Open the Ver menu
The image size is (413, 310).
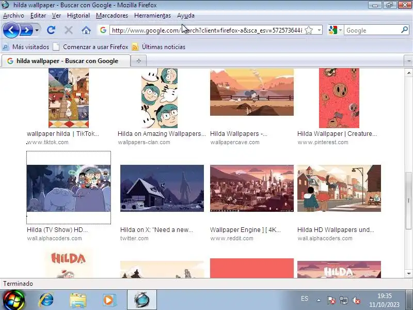click(x=56, y=16)
